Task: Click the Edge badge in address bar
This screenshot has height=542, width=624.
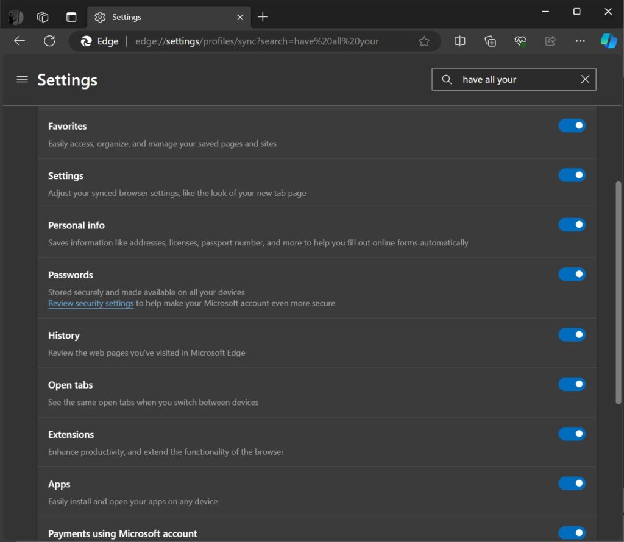Action: tap(97, 41)
